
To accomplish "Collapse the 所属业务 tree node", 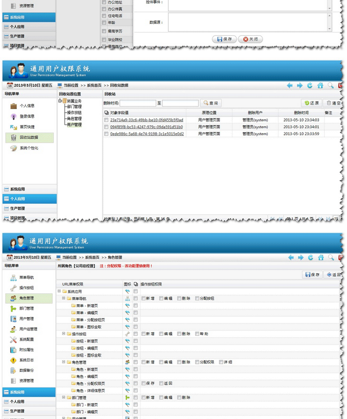I will coord(60,101).
